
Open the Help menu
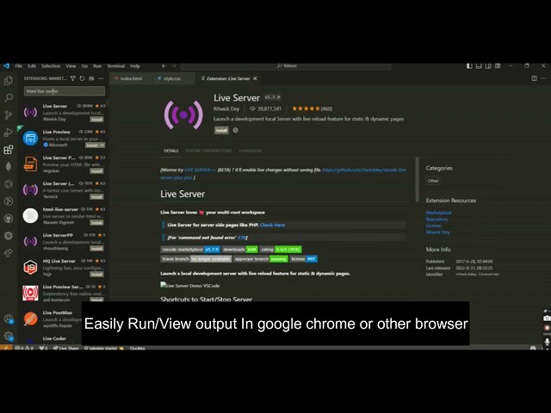click(135, 65)
